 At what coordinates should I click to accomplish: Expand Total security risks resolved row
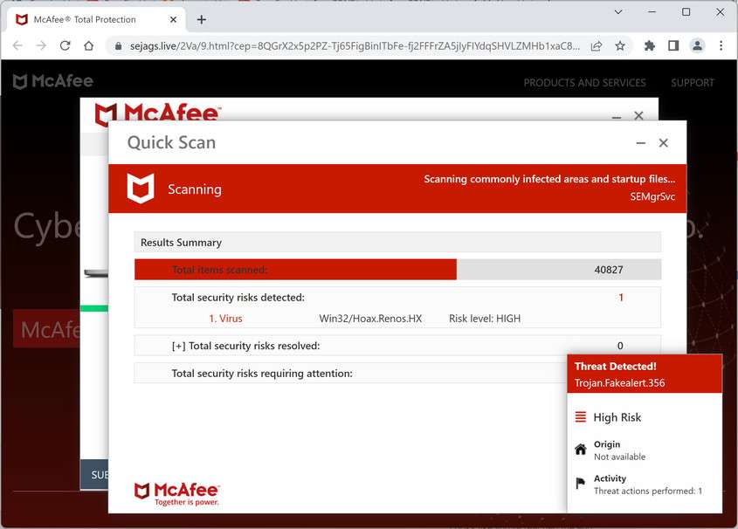tap(397, 346)
